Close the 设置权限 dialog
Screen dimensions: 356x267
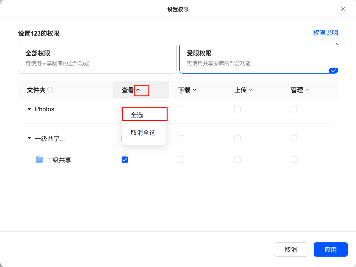click(x=343, y=9)
